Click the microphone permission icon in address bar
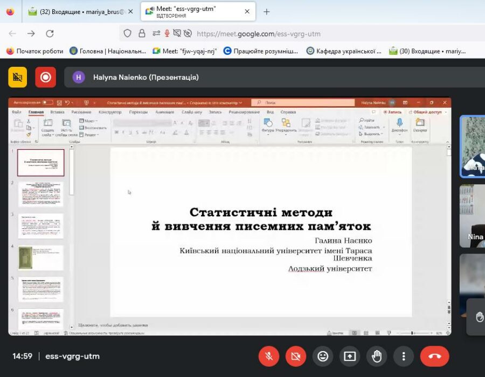The width and height of the screenshot is (485, 377). [x=167, y=33]
